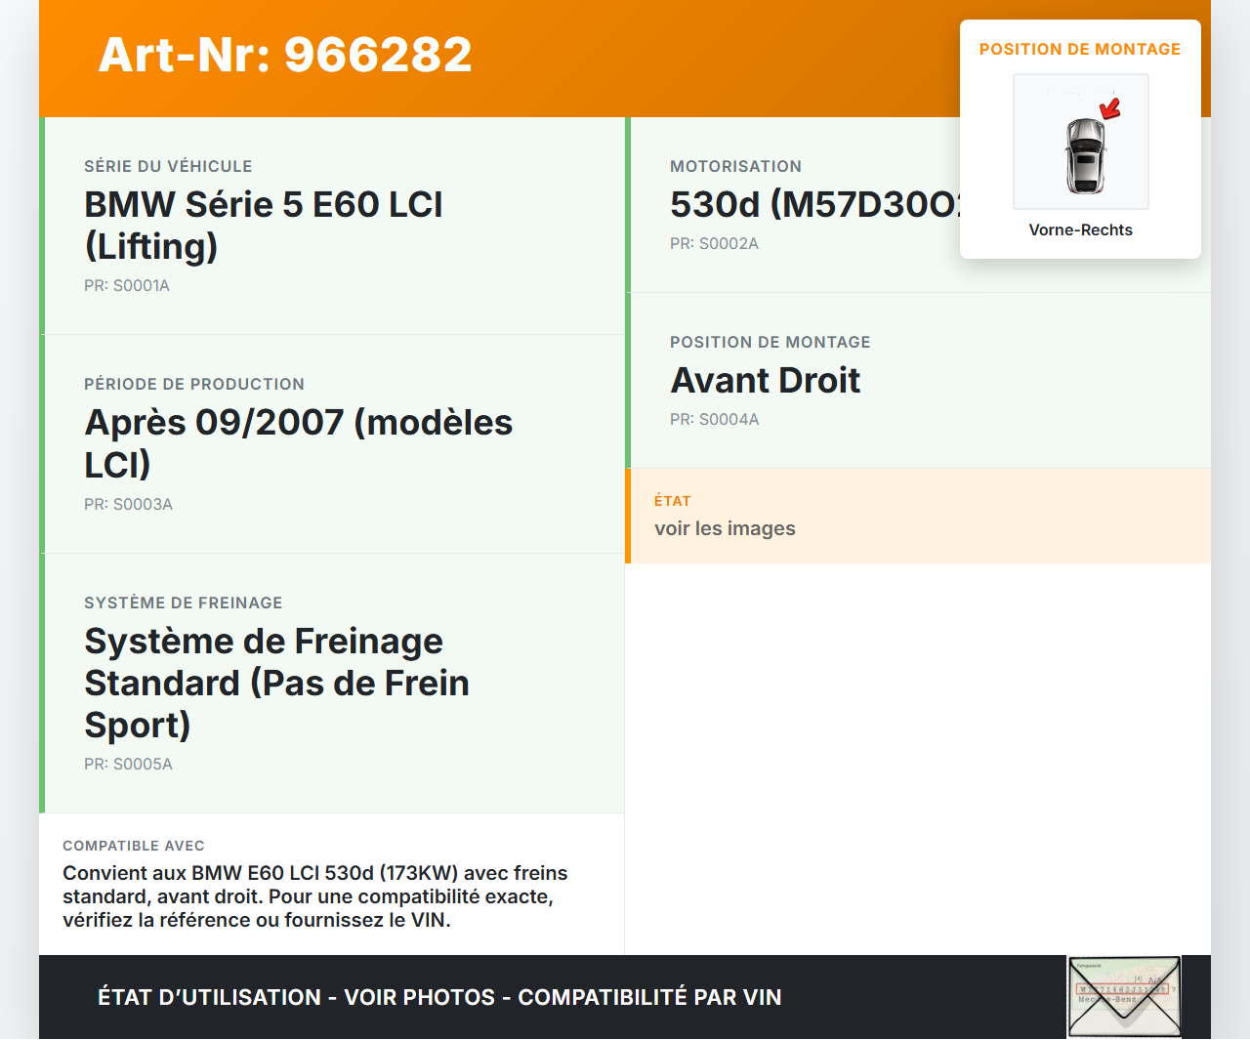
Task: Select the 'BMW Série 5 E60 LCI (Lifting)' value
Action: 263,226
